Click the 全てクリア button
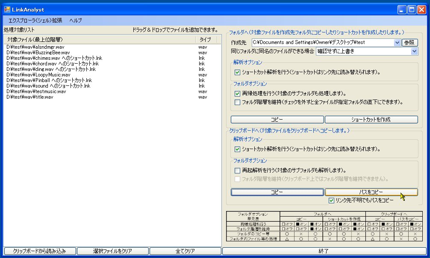 (x=186, y=251)
